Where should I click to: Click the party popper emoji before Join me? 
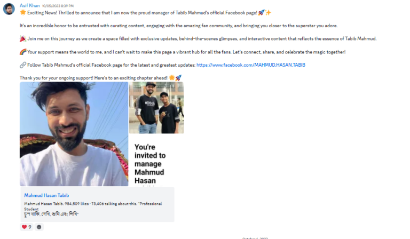(23, 38)
